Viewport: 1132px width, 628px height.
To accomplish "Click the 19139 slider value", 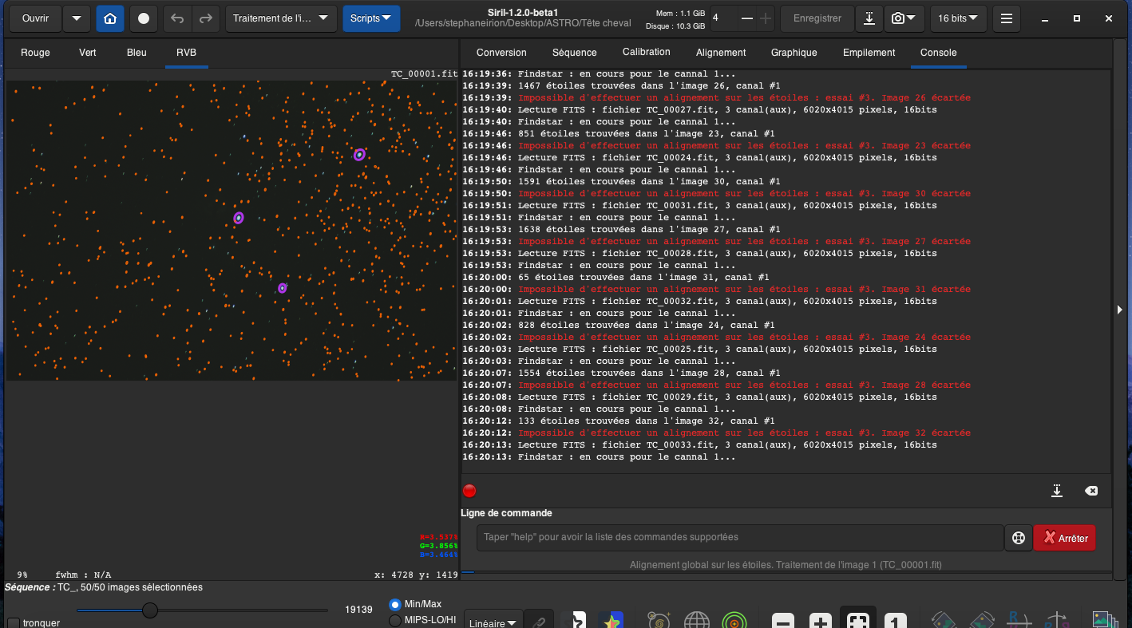I will coord(358,610).
